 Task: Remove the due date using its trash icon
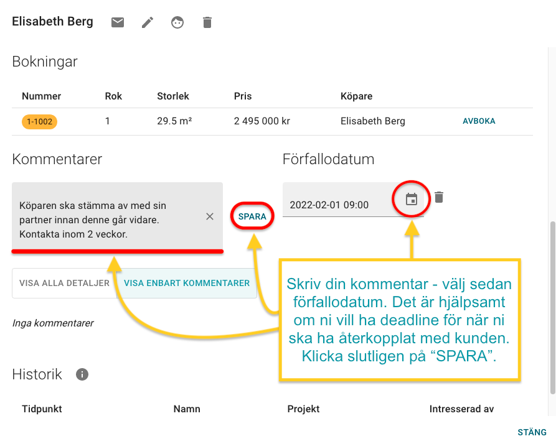439,197
